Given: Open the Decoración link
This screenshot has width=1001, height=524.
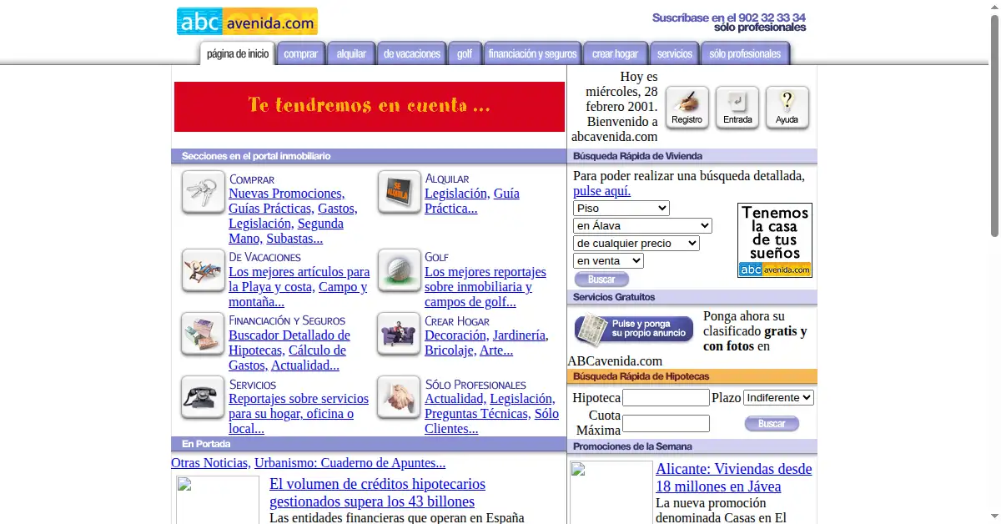Looking at the screenshot, I should click(x=457, y=335).
